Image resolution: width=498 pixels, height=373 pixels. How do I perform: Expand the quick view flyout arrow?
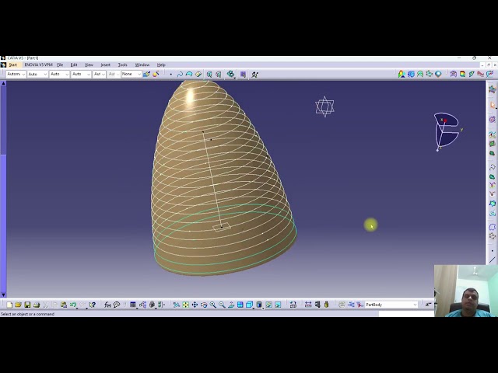click(x=254, y=308)
